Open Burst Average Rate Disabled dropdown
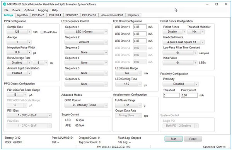The width and height of the screenshot is (232, 150). pos(19,63)
